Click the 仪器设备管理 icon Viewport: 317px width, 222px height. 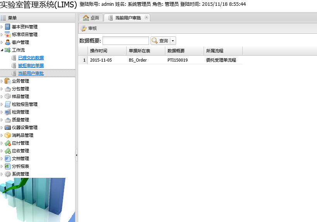pyautogui.click(x=7, y=127)
